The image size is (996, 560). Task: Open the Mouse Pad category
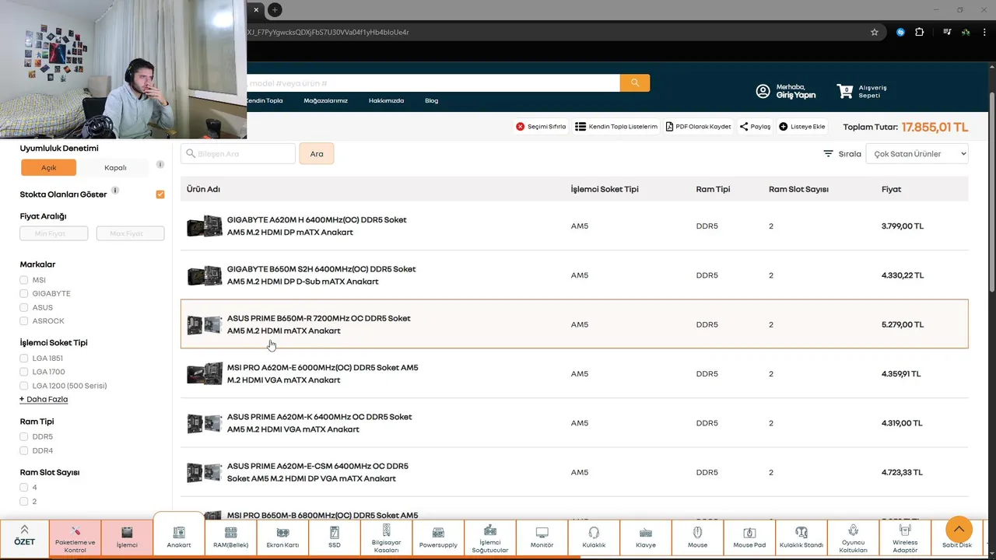pos(749,538)
